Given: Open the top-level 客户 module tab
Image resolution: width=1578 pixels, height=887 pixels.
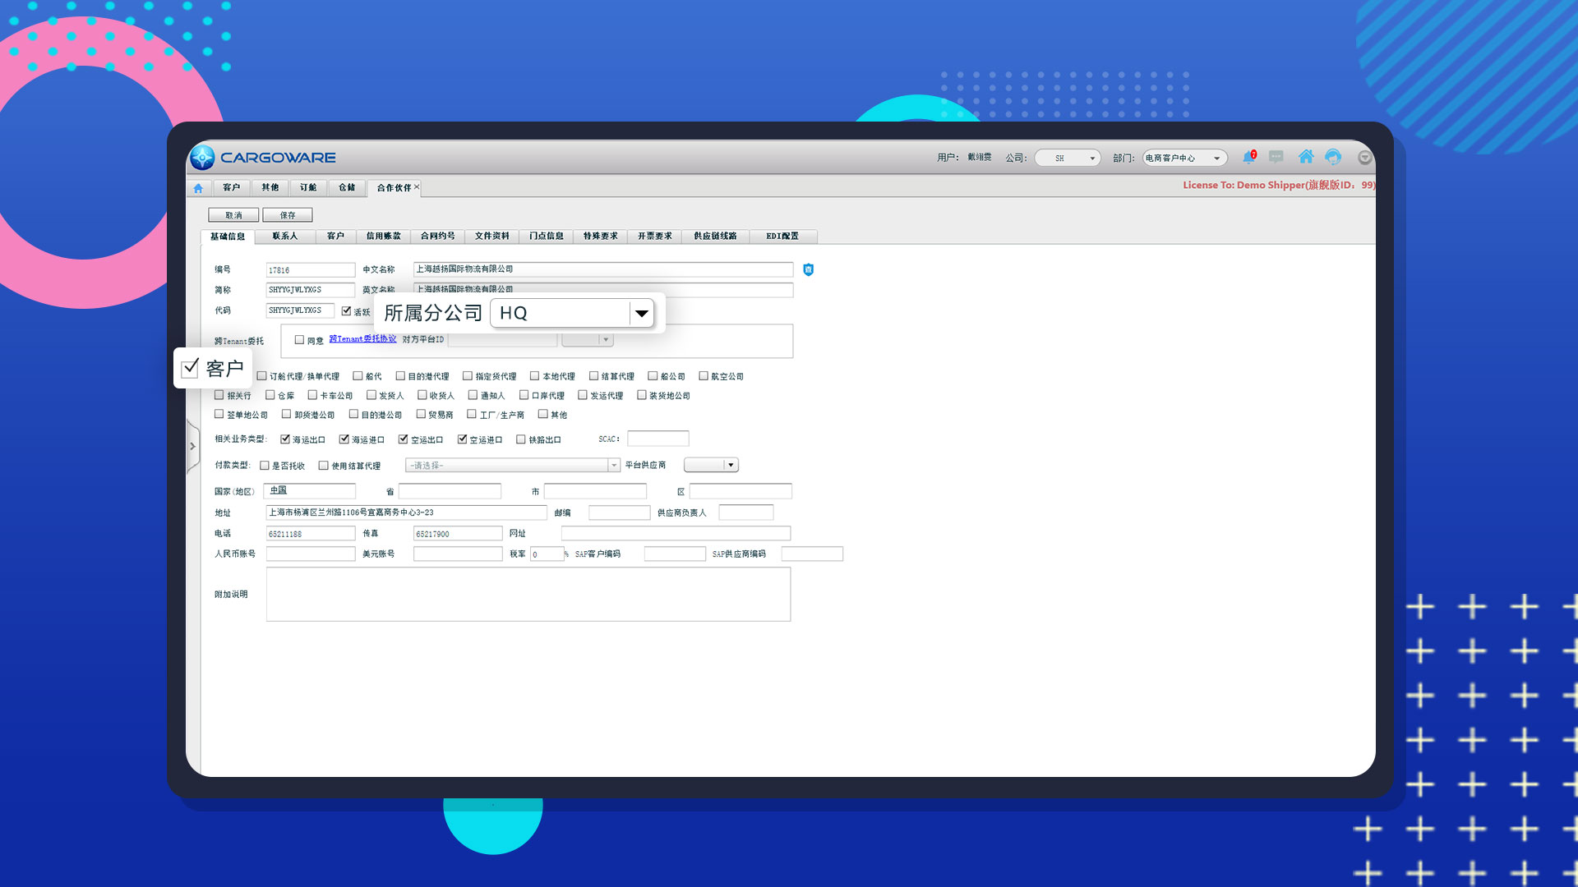Looking at the screenshot, I should coord(232,188).
